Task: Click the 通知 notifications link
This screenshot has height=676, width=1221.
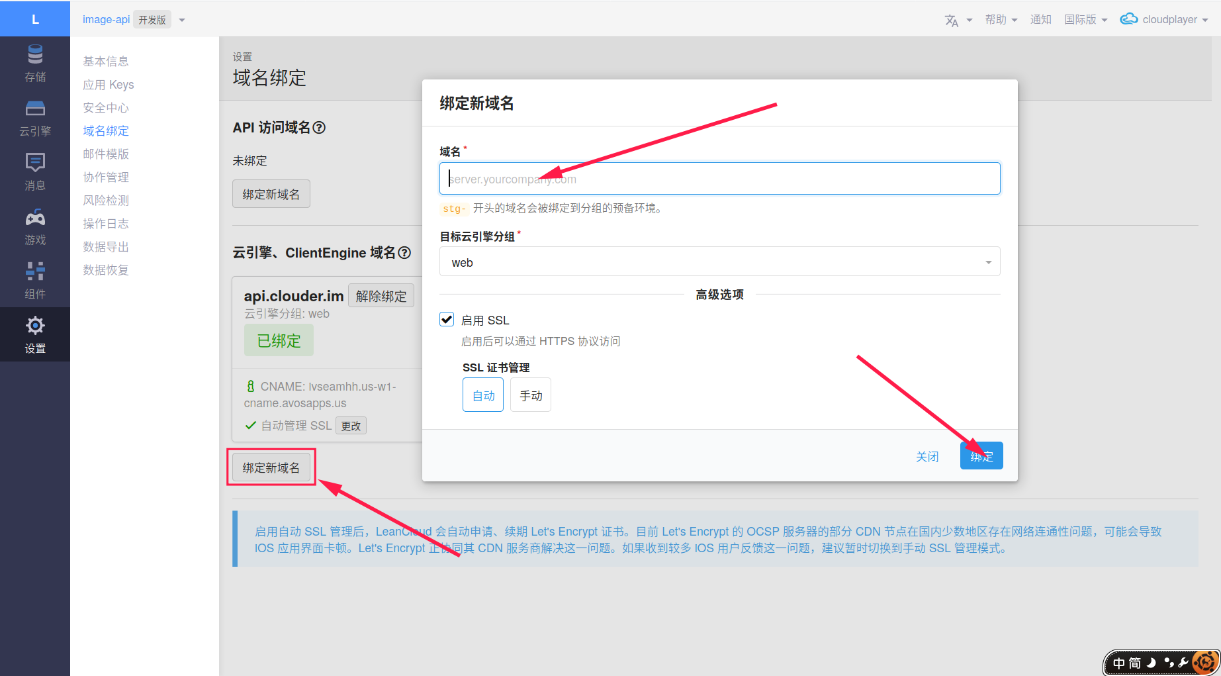Action: pos(1040,20)
